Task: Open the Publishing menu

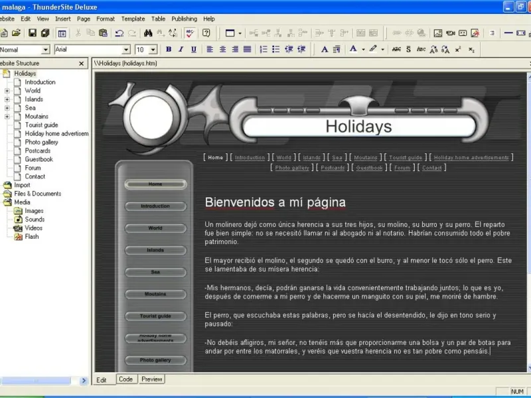Action: [x=185, y=19]
